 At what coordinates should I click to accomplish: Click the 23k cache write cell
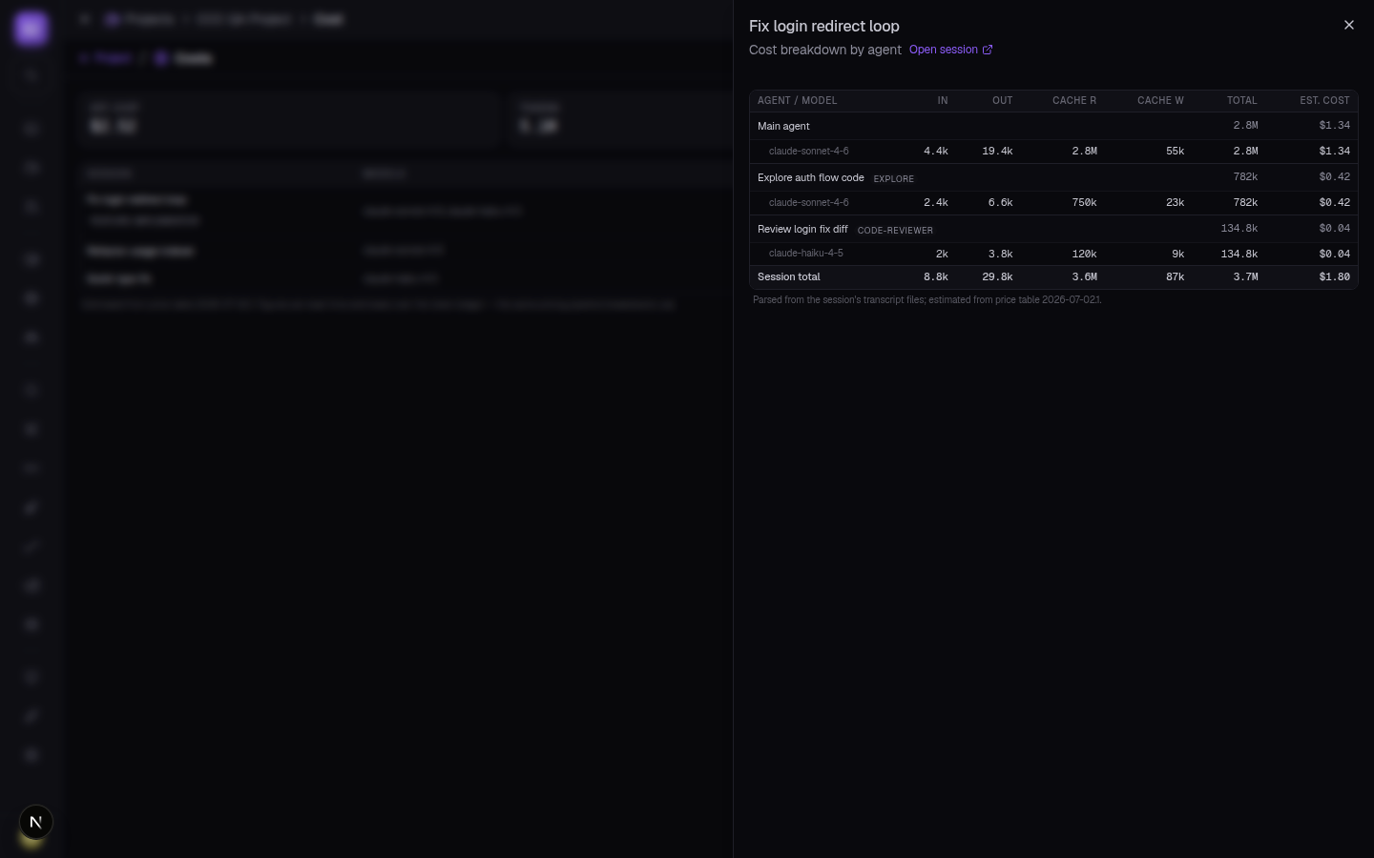click(1175, 202)
